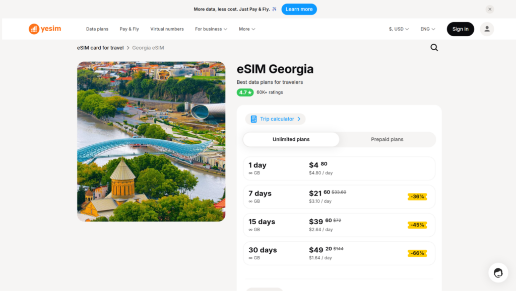Open the support chat bubble icon

point(498,272)
